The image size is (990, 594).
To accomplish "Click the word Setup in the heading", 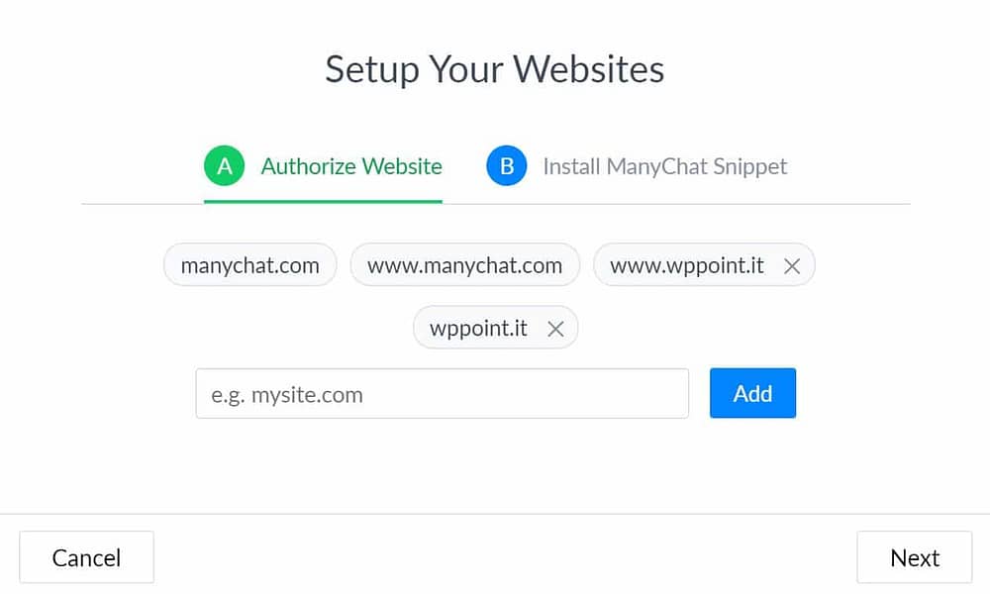I will click(x=372, y=69).
